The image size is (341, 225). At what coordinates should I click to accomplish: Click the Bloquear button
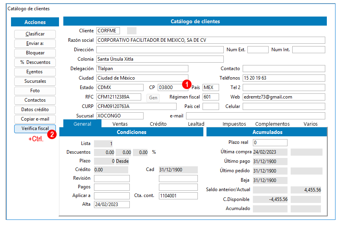pyautogui.click(x=35, y=53)
